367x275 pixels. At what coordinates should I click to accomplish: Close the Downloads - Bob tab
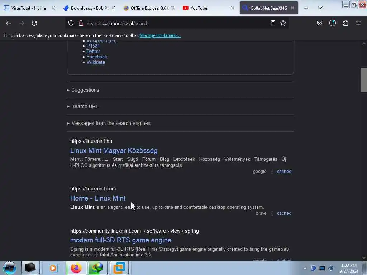113,8
